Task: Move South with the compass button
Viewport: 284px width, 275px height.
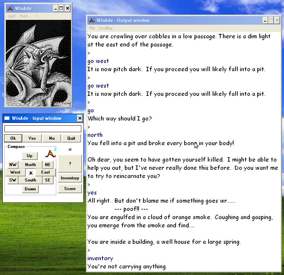Action: pos(31,180)
